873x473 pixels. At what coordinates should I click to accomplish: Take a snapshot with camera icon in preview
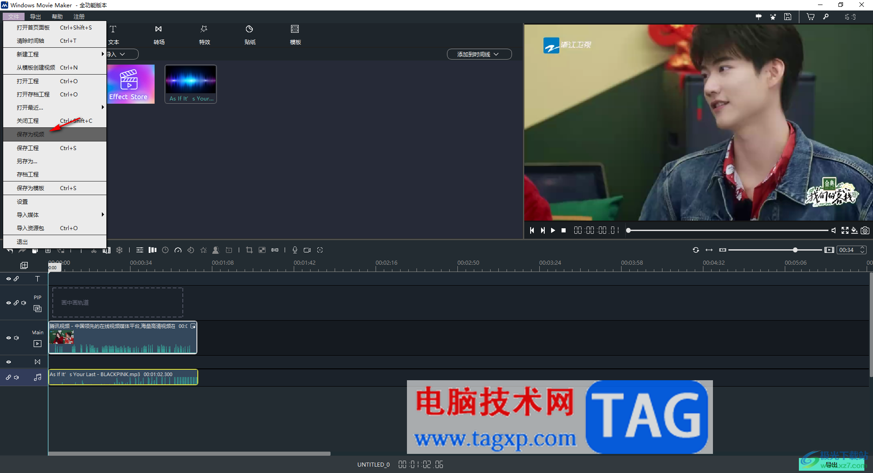click(x=865, y=231)
